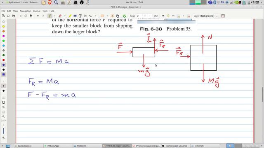Viewport: 264px width, 148px height.
Task: Click the volume tray icon
Action: 252,2
